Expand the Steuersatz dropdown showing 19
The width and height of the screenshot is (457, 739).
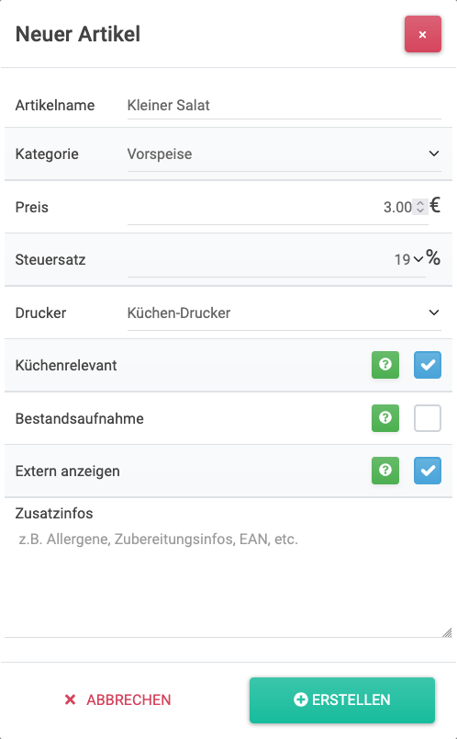tap(276, 260)
